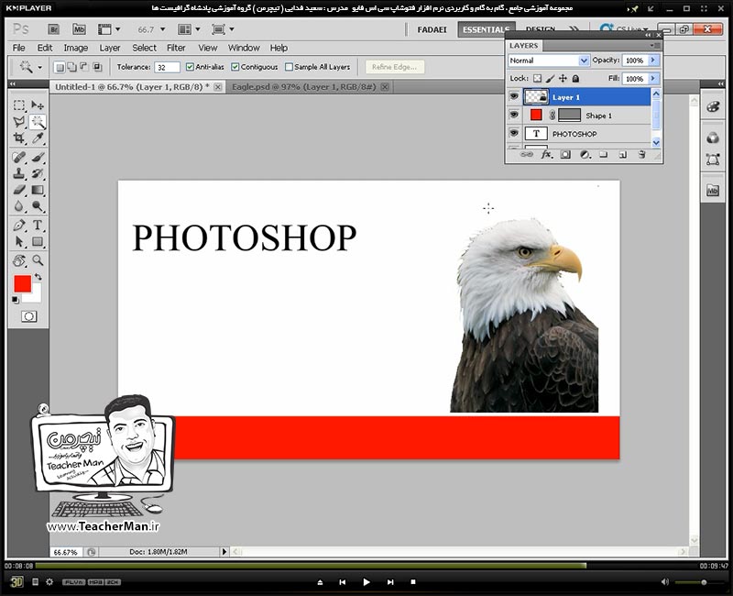Open the Layers panel options menu
Image resolution: width=733 pixels, height=596 pixels.
click(655, 45)
